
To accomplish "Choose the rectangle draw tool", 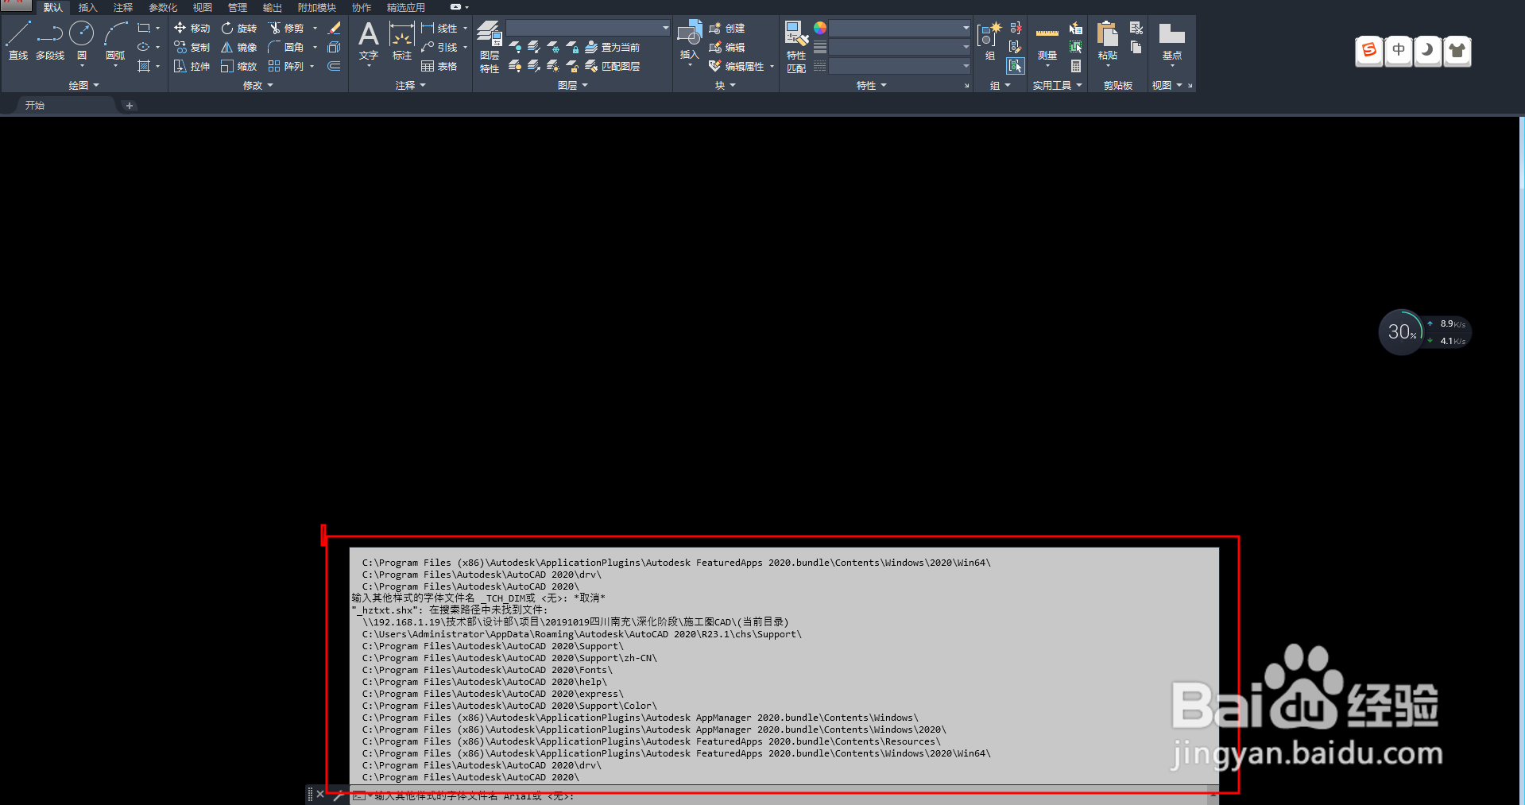I will [x=144, y=28].
